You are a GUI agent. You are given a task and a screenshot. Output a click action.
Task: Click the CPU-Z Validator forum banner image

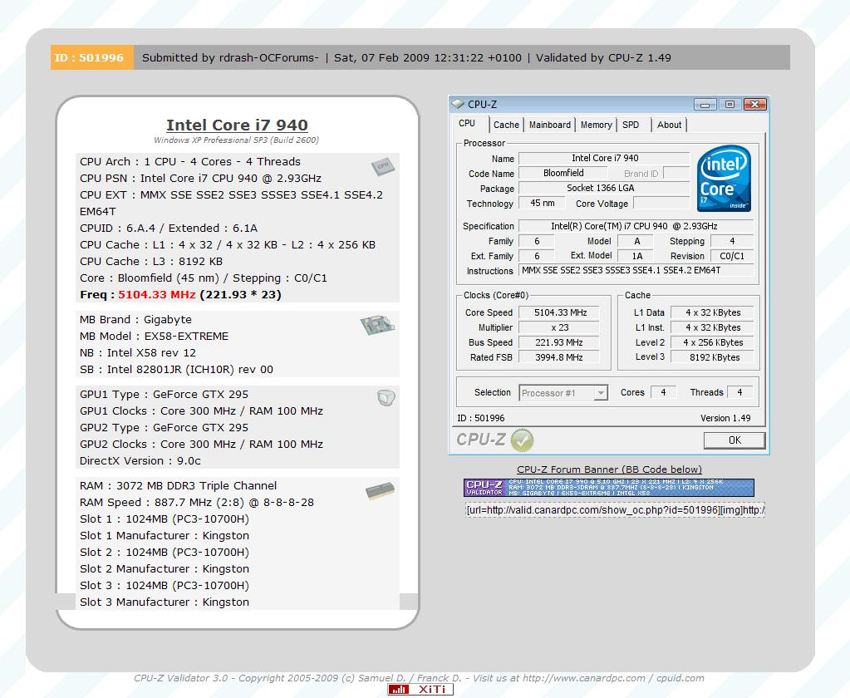pos(609,487)
